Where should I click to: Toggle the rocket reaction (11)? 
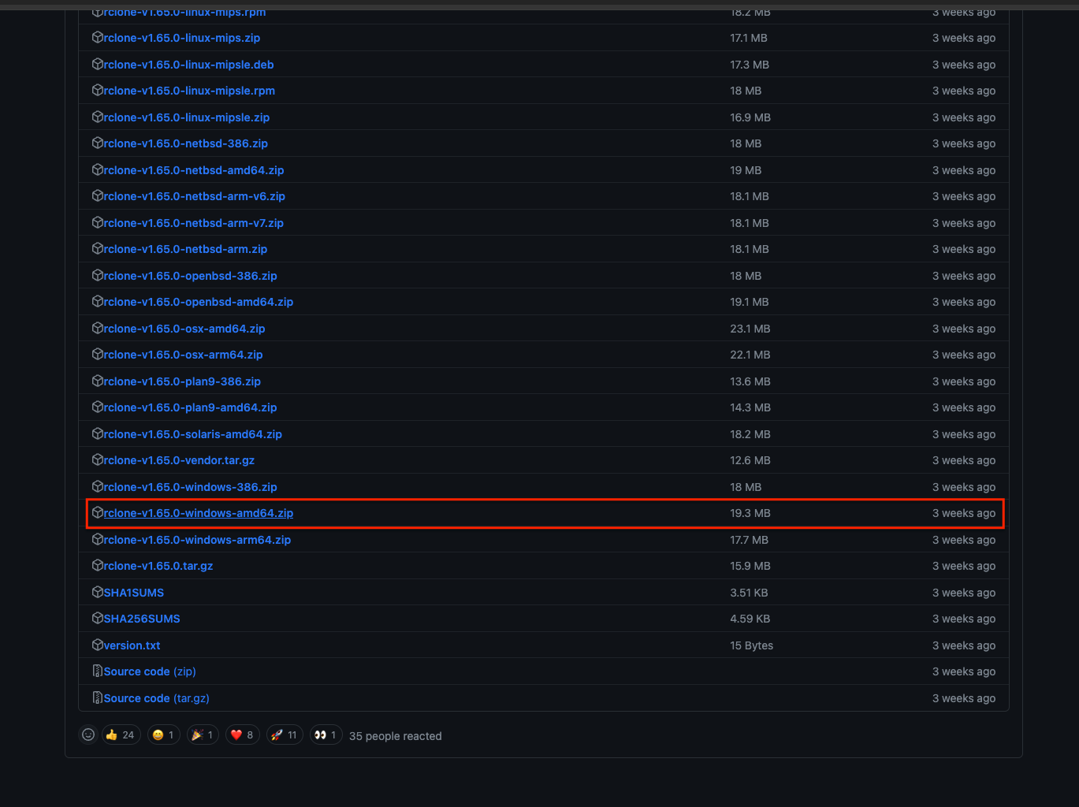tap(285, 734)
